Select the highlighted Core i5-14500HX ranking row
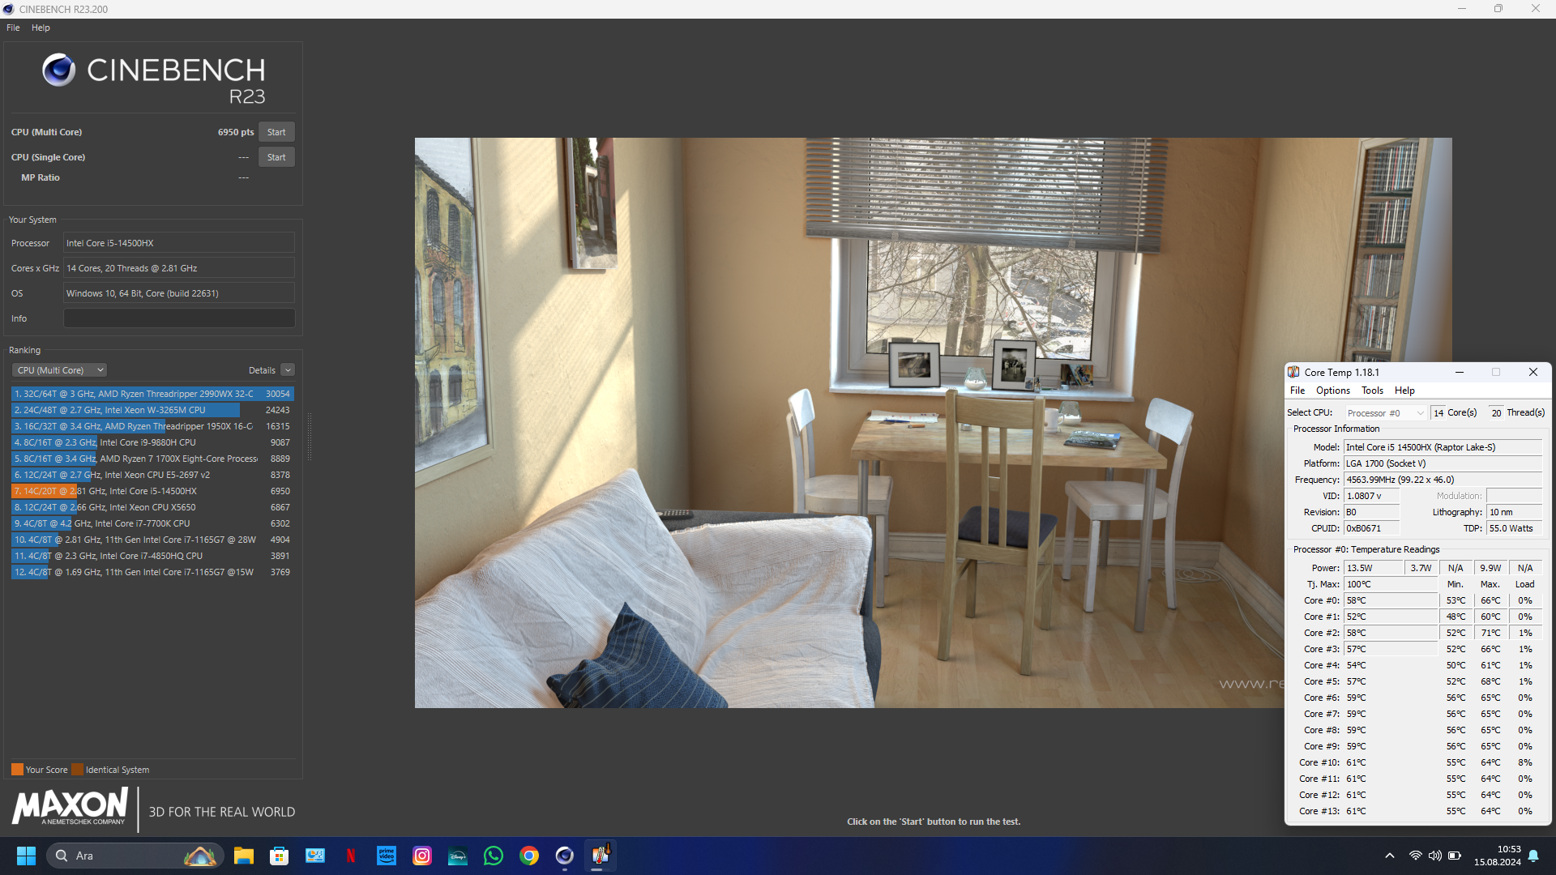Viewport: 1556px width, 875px height. [152, 491]
